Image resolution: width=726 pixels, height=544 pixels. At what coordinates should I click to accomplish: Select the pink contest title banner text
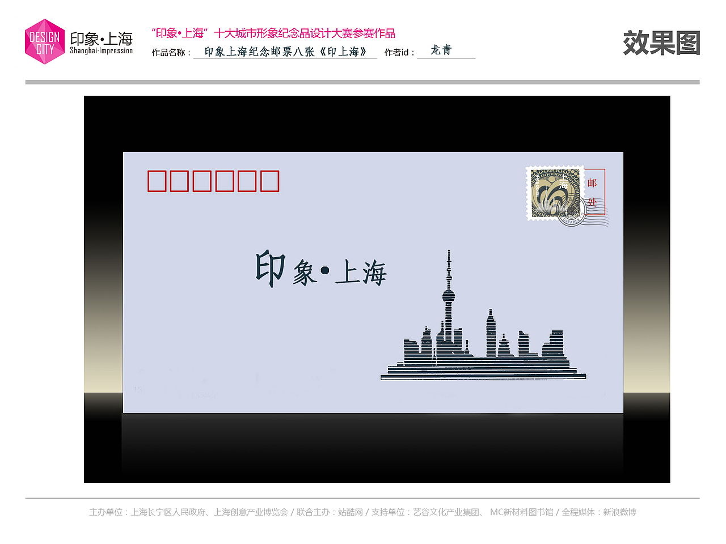pyautogui.click(x=275, y=33)
